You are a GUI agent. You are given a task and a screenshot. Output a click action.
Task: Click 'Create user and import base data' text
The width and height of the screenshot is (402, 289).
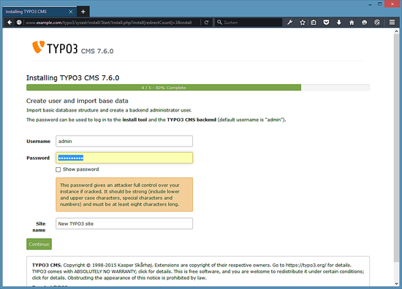point(77,101)
